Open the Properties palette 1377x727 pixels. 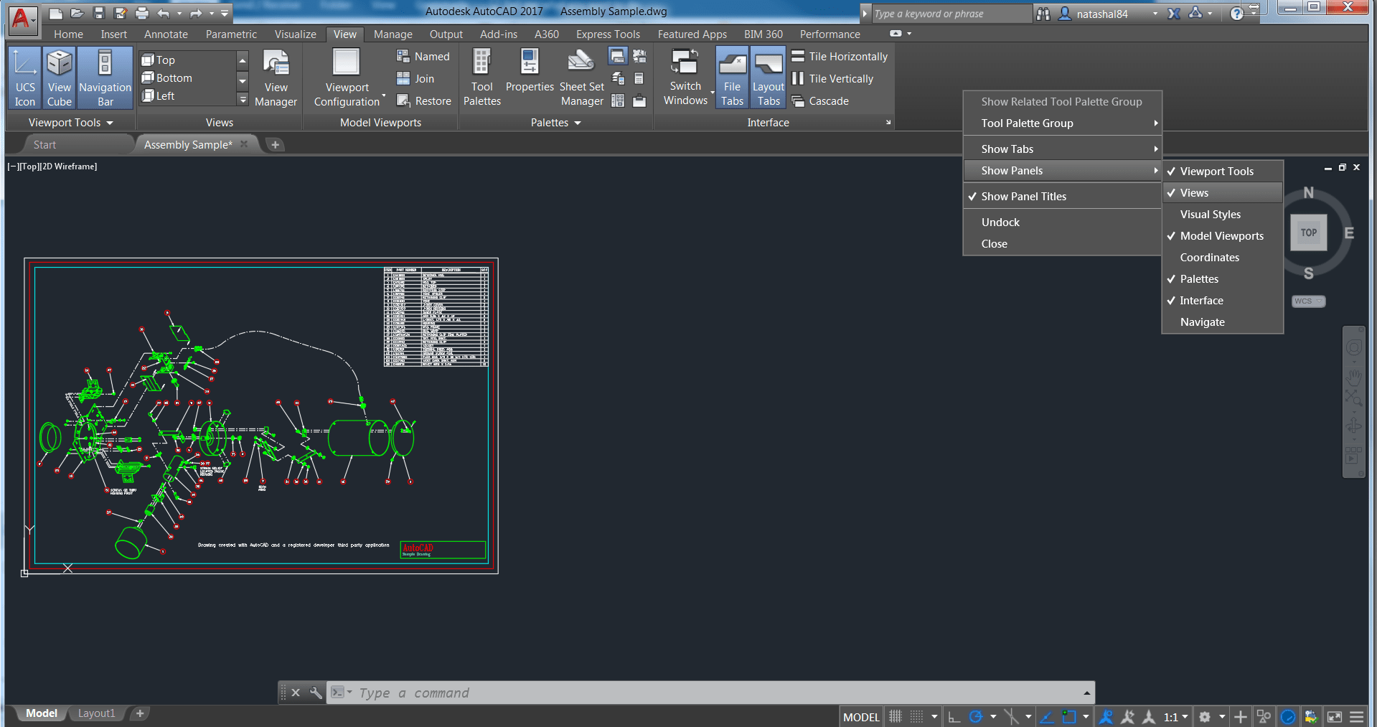point(530,71)
